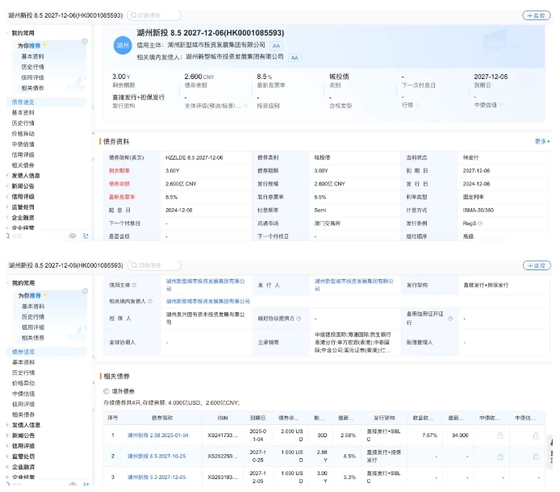Click 7.67% yield cell

(x=429, y=436)
